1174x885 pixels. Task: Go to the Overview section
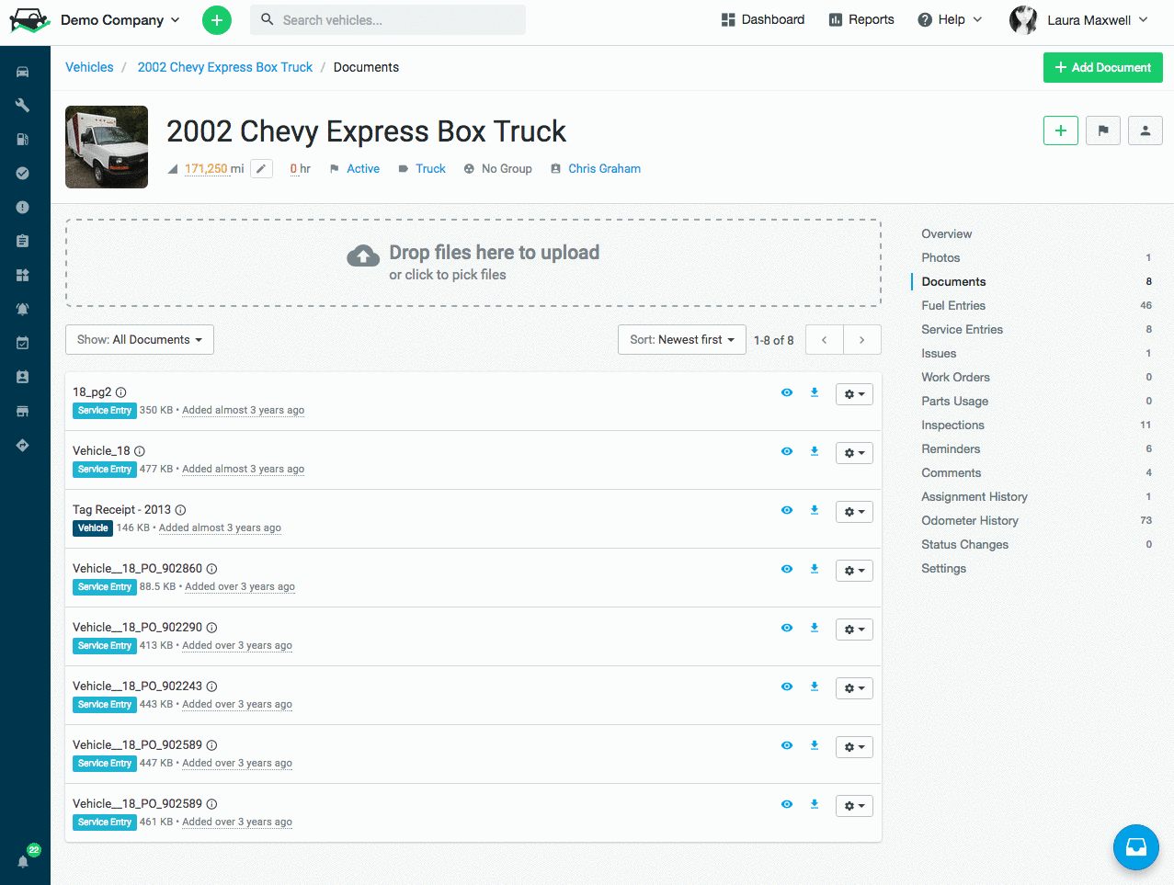pos(946,233)
